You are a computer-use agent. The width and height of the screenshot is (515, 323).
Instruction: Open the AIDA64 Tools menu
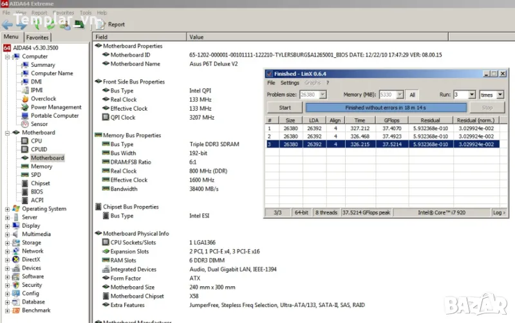pos(86,12)
